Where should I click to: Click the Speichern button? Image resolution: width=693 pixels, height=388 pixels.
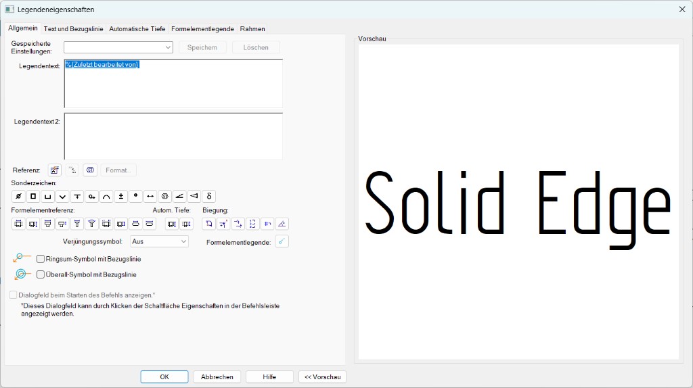click(202, 47)
